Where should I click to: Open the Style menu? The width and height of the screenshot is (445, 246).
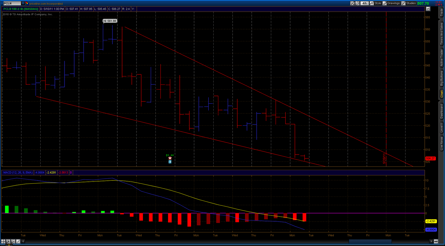[x=375, y=3]
